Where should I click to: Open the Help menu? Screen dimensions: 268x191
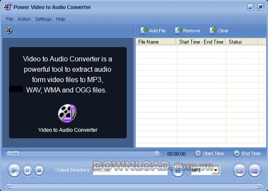click(61, 19)
